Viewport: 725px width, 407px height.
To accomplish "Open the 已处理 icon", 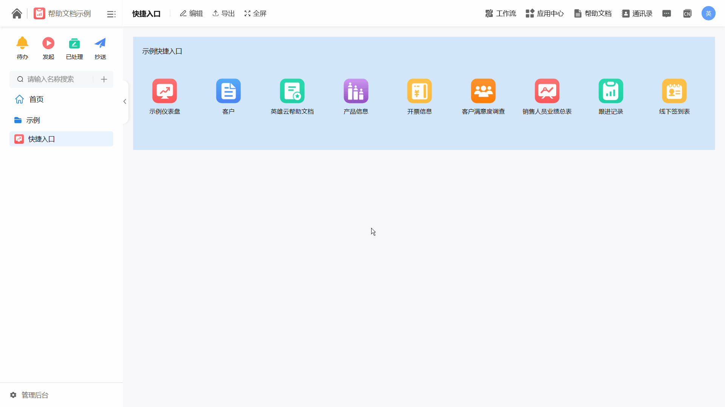I will point(74,43).
